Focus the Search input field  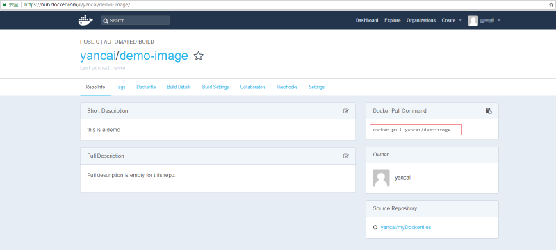tap(135, 21)
